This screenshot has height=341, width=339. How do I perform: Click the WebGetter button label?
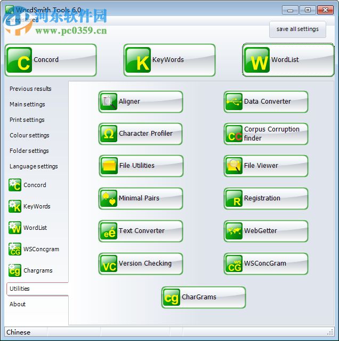pyautogui.click(x=261, y=230)
